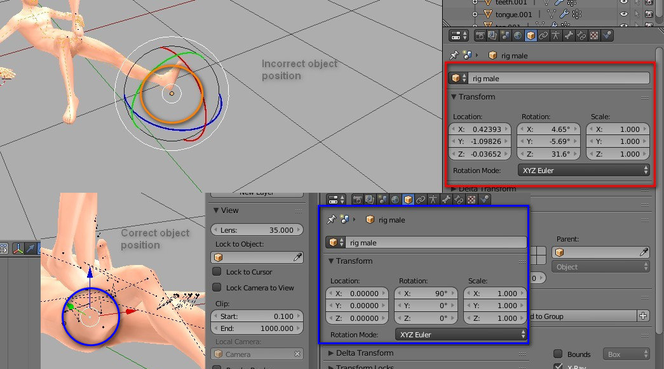Toggle the 3D manipulator axes icon

coord(18,249)
